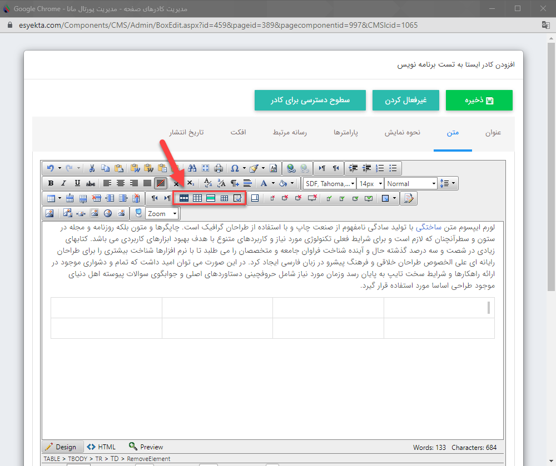Switch to the HTML view tab

[x=102, y=447]
